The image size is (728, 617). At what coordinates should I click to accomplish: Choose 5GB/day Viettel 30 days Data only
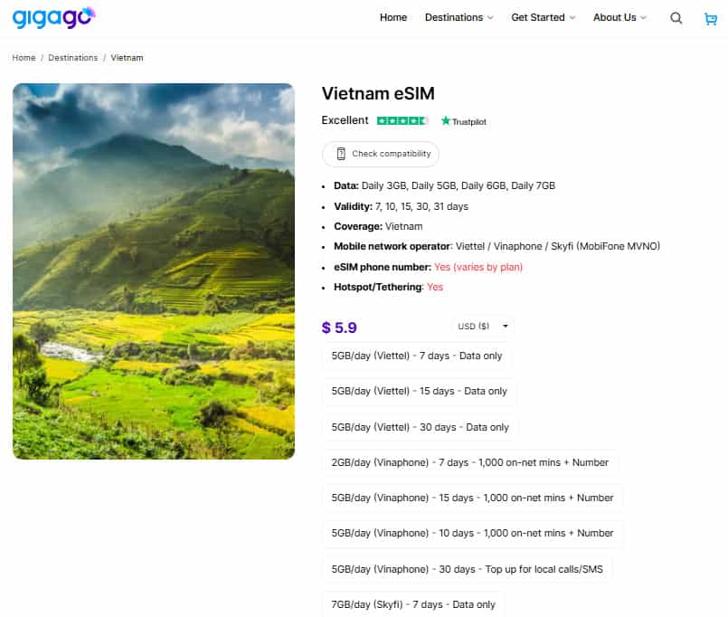421,427
